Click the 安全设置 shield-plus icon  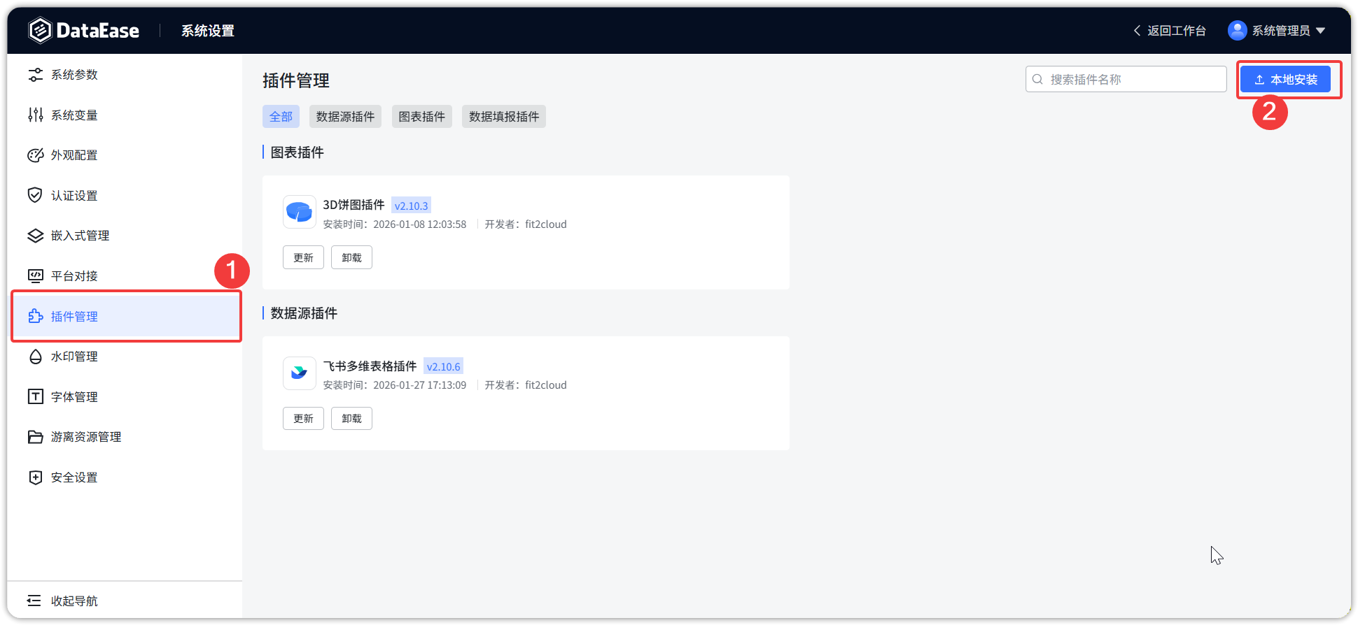(x=35, y=477)
